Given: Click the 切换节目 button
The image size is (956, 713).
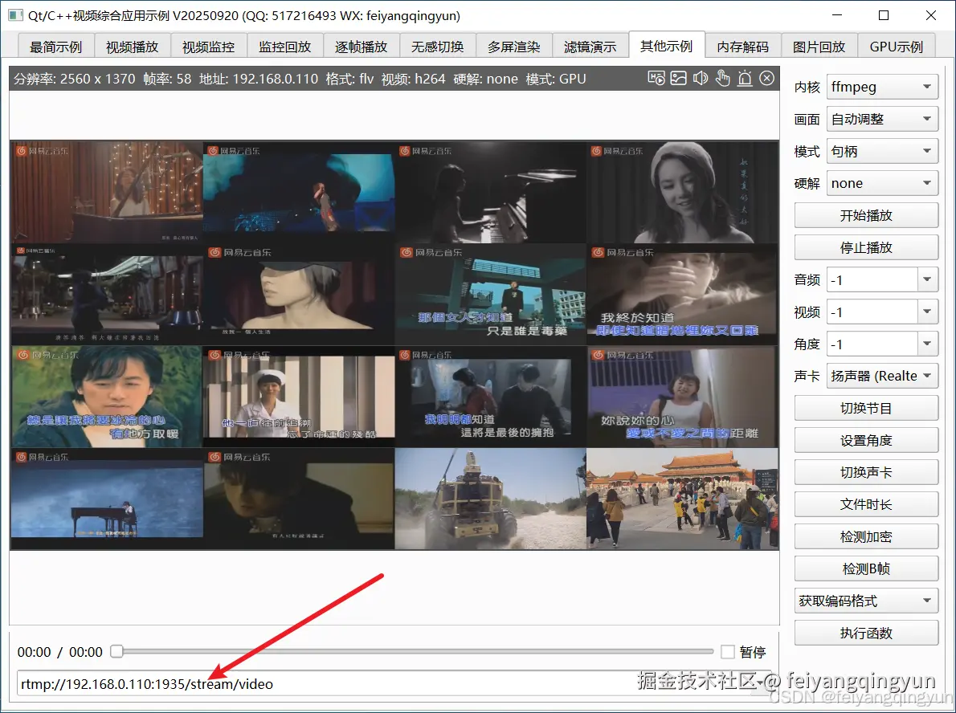Looking at the screenshot, I should pyautogui.click(x=866, y=409).
